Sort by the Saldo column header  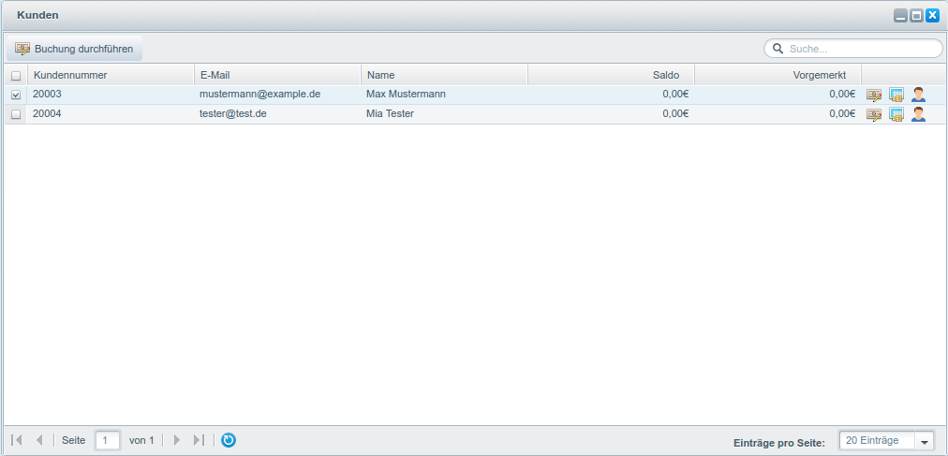tap(611, 75)
